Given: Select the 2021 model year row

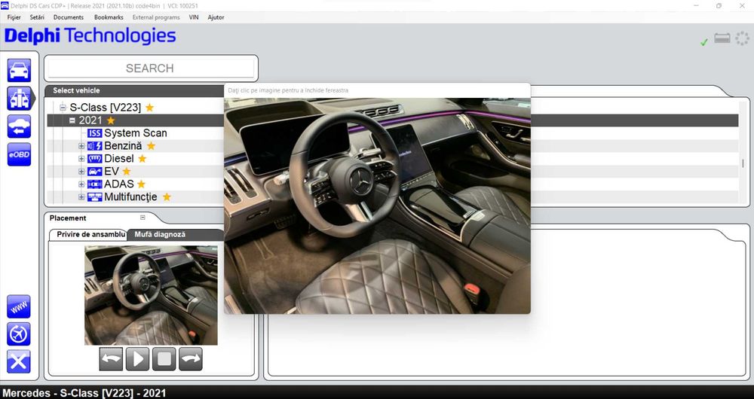Looking at the screenshot, I should 392,120.
